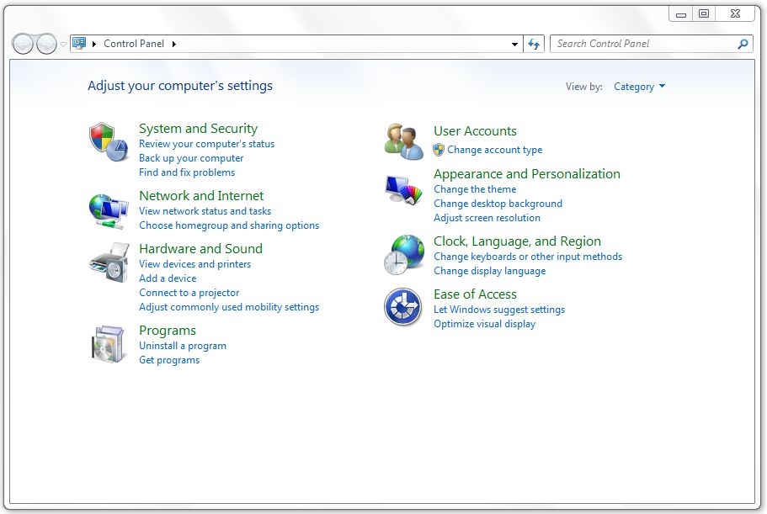Viewport: 767px width, 514px height.
Task: Go back with the Back arrow button
Action: click(23, 45)
